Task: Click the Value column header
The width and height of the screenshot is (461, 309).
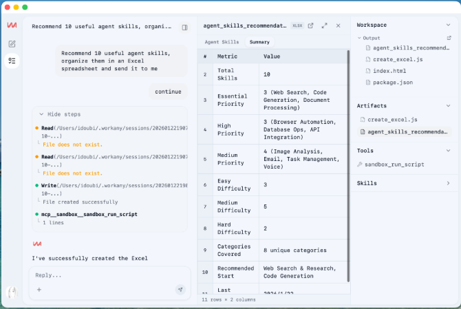Action: pyautogui.click(x=303, y=56)
